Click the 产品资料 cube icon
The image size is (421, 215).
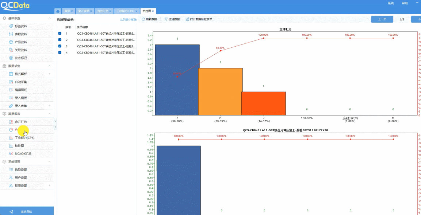pyautogui.click(x=11, y=42)
